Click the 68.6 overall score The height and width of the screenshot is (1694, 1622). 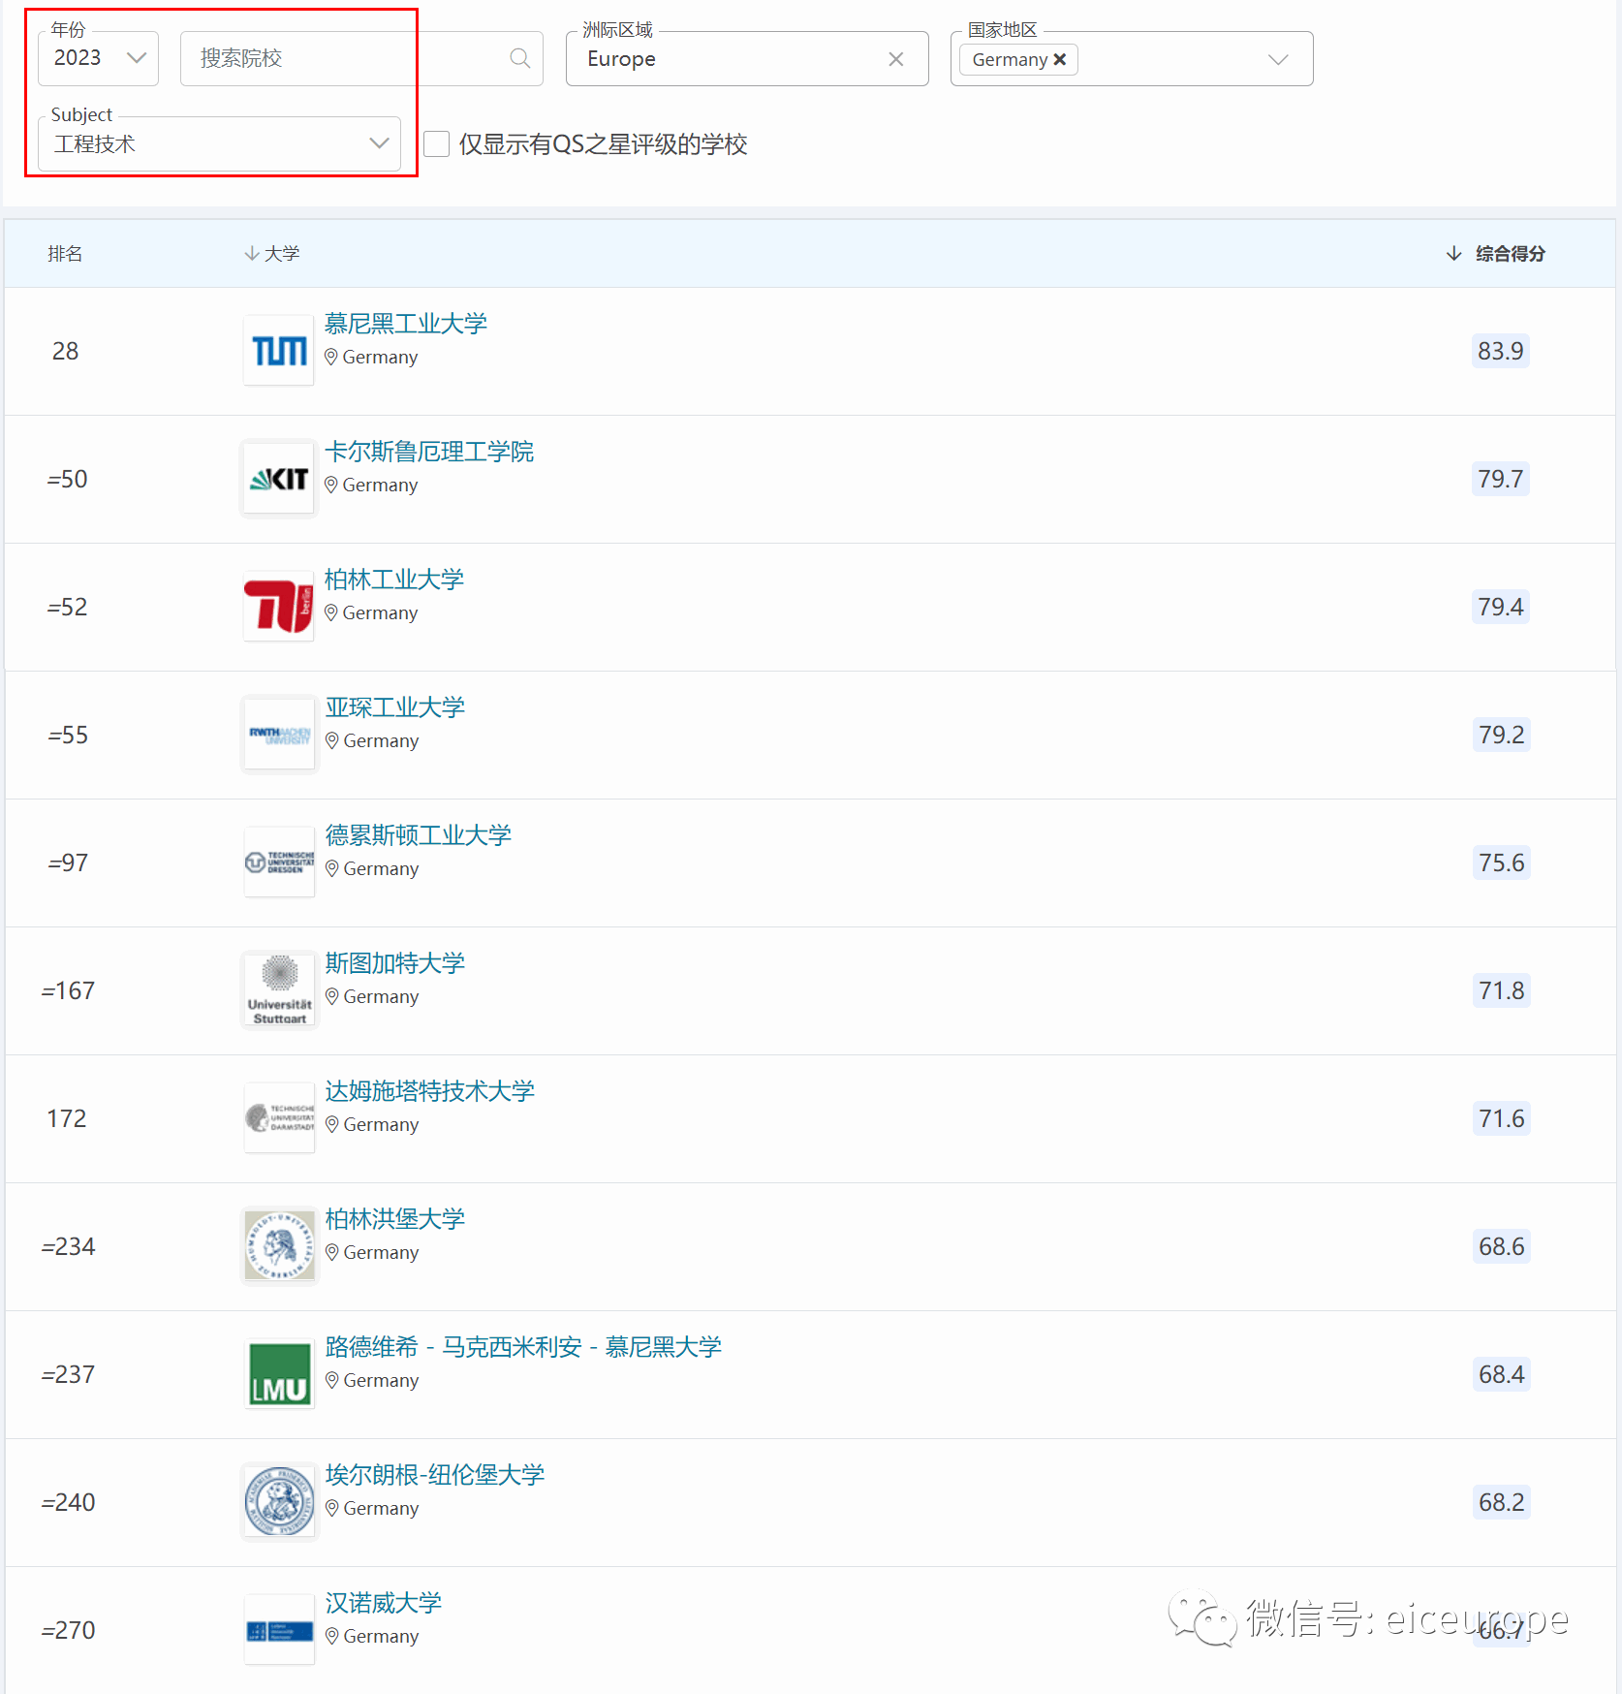click(x=1501, y=1246)
